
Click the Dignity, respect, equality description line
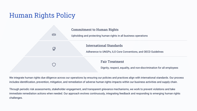click(x=139, y=68)
